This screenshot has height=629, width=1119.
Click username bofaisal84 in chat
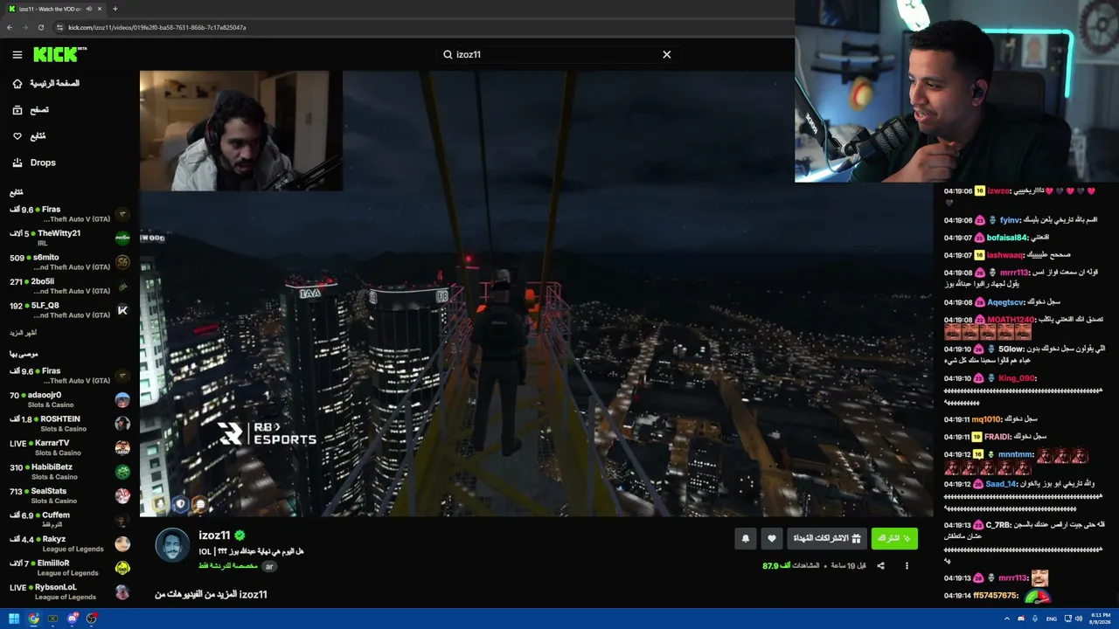(1007, 238)
